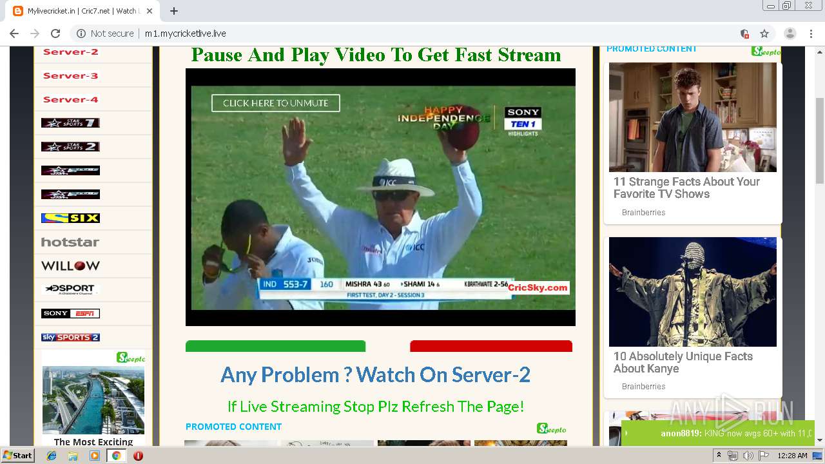Image resolution: width=825 pixels, height=464 pixels.
Task: Reload the page with the refresh icon
Action: [x=55, y=34]
